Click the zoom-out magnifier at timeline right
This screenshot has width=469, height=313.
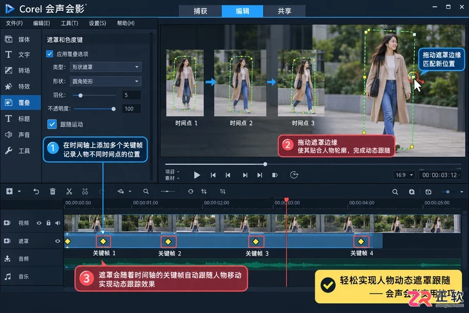pyautogui.click(x=395, y=192)
